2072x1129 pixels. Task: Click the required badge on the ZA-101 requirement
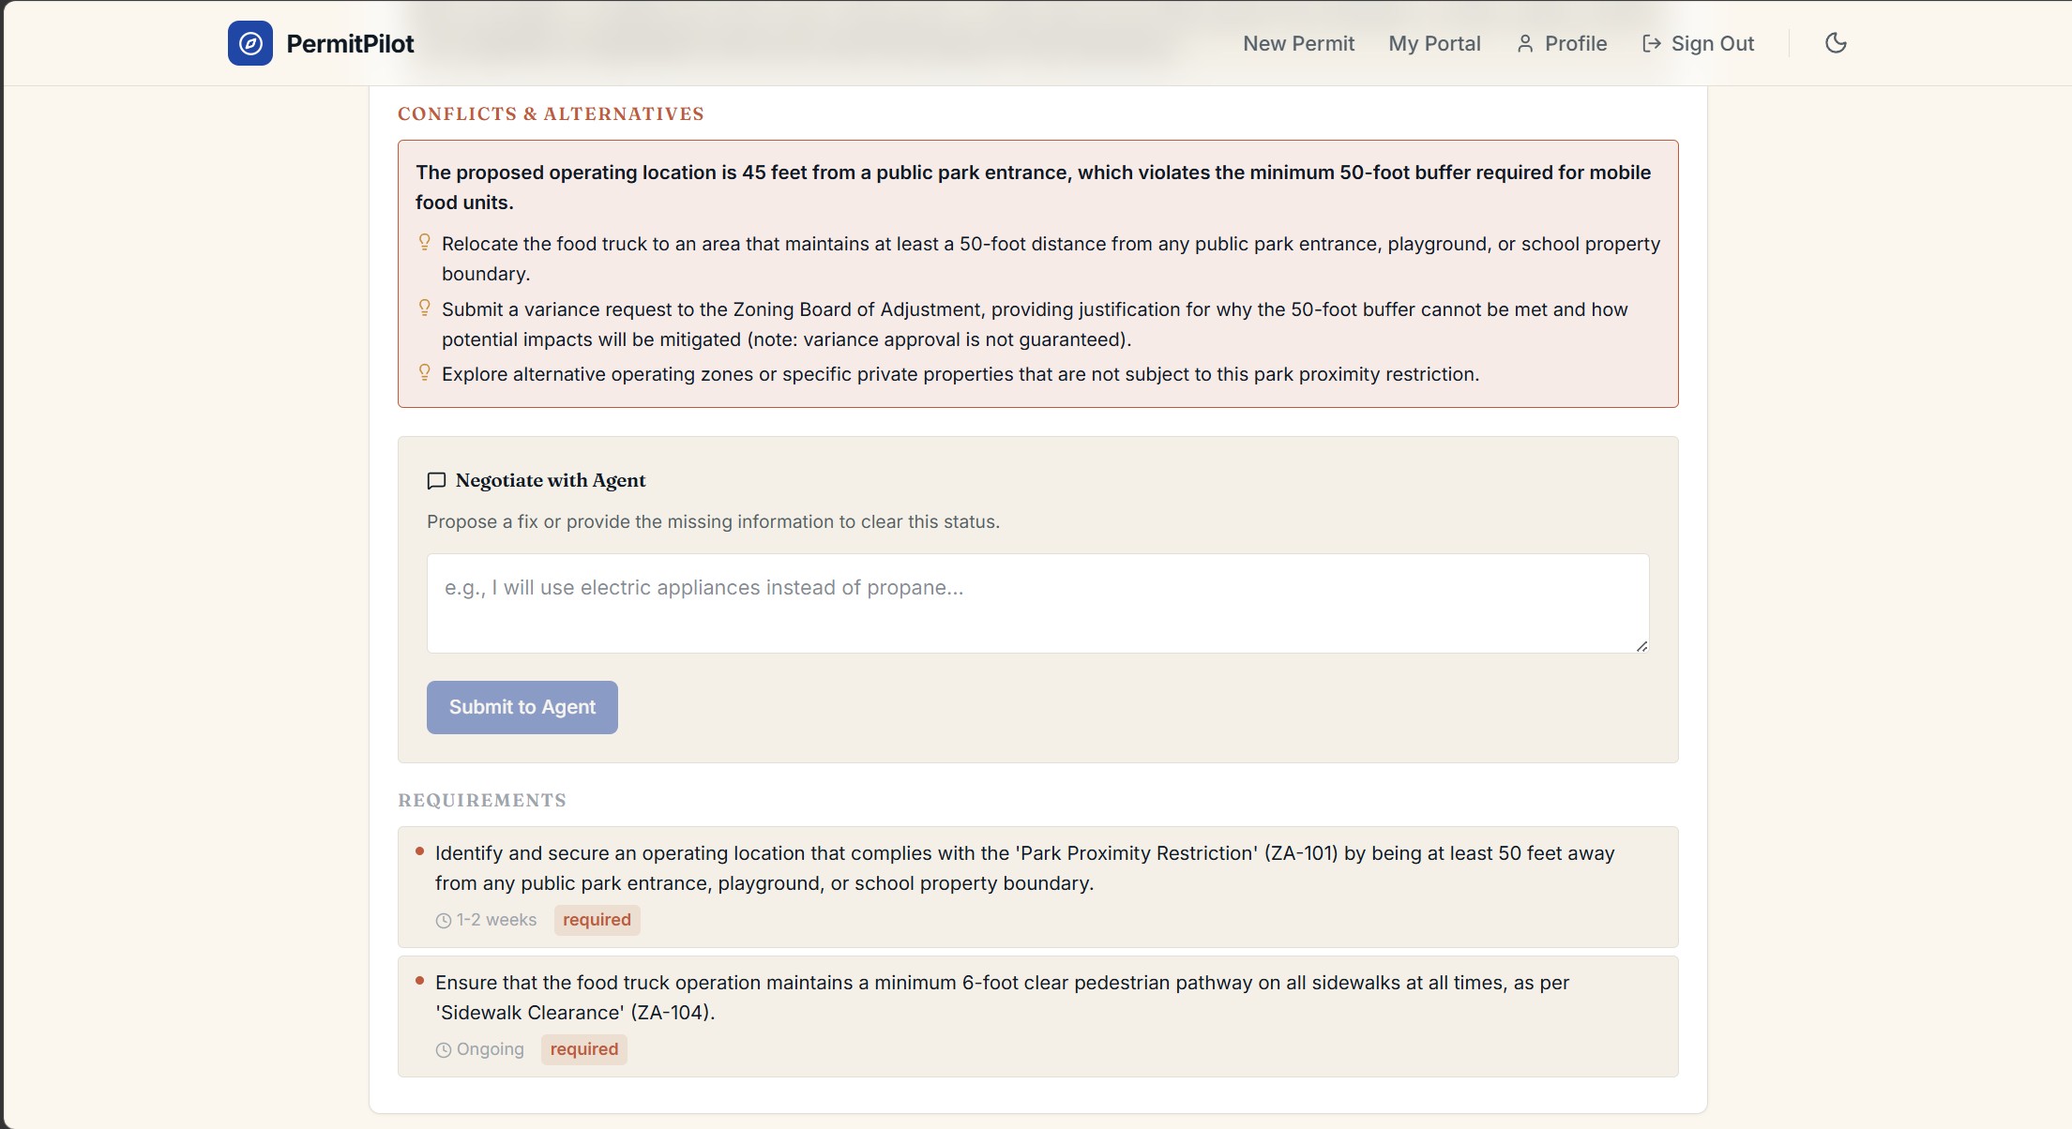(597, 920)
